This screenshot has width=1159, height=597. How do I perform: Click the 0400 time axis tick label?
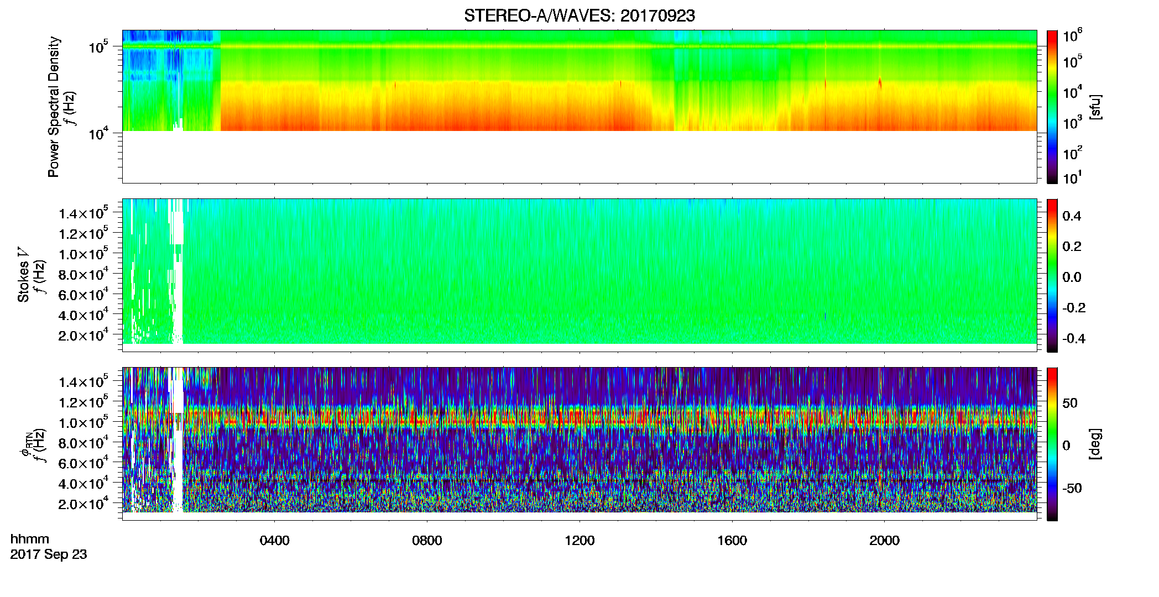274,541
